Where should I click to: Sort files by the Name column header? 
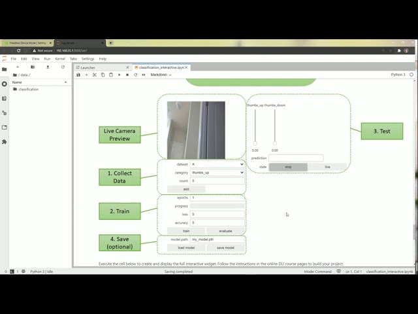click(x=39, y=82)
